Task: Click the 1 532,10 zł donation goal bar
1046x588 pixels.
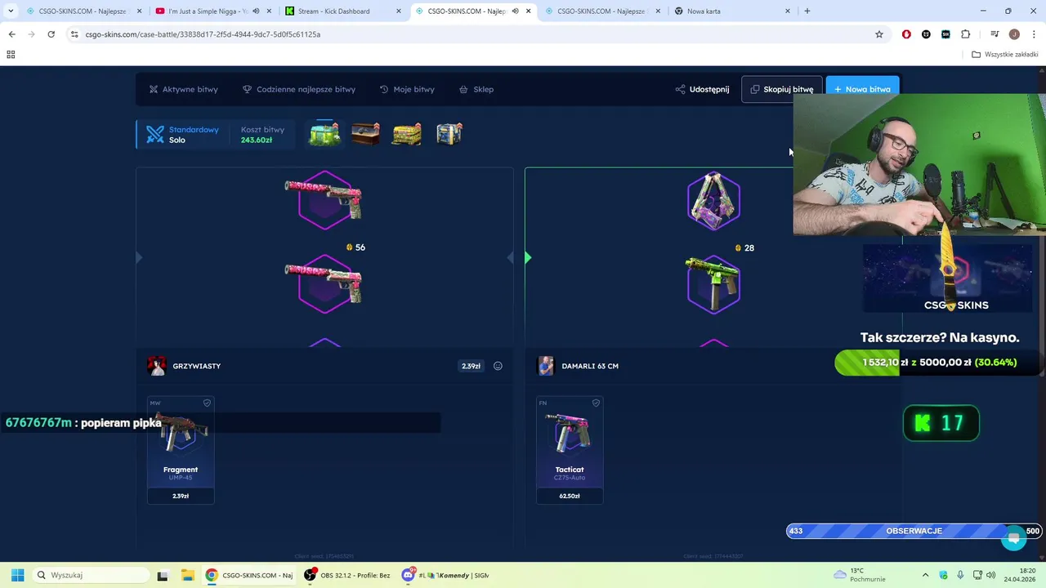Action: (937, 362)
